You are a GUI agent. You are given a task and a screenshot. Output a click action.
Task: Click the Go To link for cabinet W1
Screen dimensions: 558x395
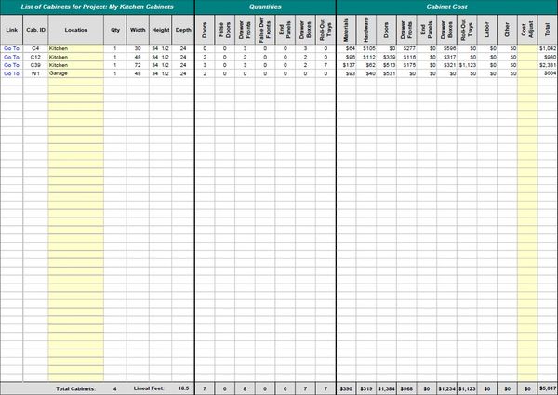(11, 72)
